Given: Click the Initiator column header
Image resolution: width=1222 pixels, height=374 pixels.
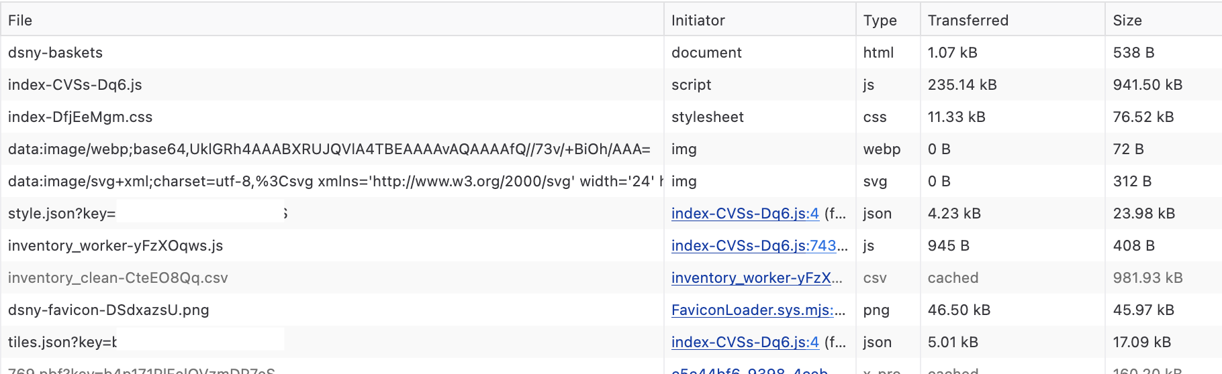Looking at the screenshot, I should click(x=698, y=20).
